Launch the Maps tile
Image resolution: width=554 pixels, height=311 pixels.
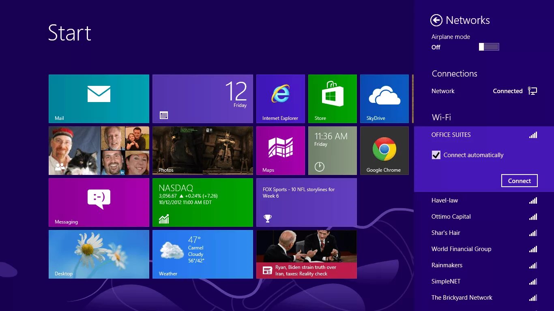tap(281, 151)
